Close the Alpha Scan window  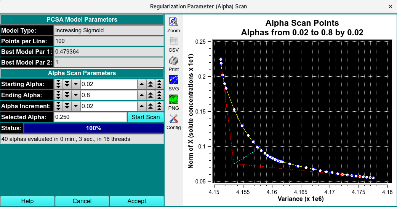390,7
